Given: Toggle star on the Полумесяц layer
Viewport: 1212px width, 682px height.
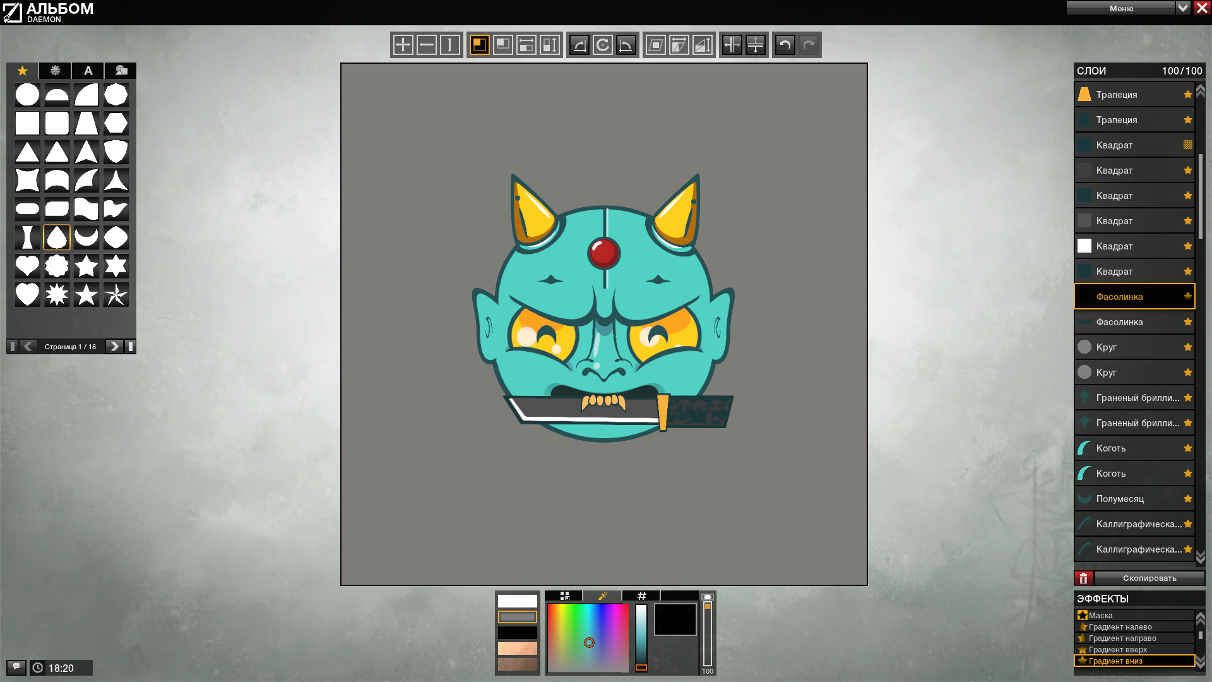Looking at the screenshot, I should click(1188, 499).
